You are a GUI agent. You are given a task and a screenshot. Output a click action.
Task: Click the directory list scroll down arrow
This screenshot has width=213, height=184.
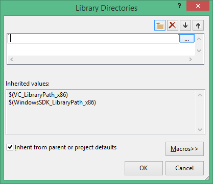click(x=199, y=50)
